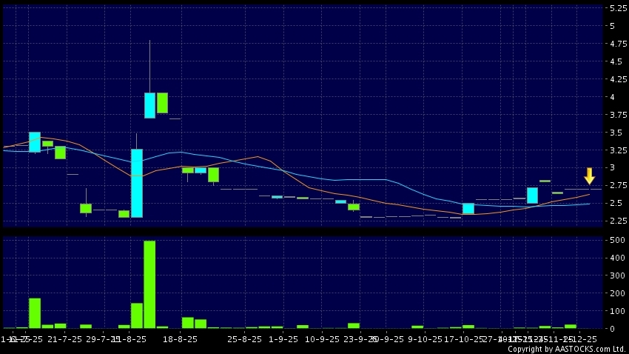The width and height of the screenshot is (629, 354).
Task: Select the 500 volume axis label
Action: point(614,241)
